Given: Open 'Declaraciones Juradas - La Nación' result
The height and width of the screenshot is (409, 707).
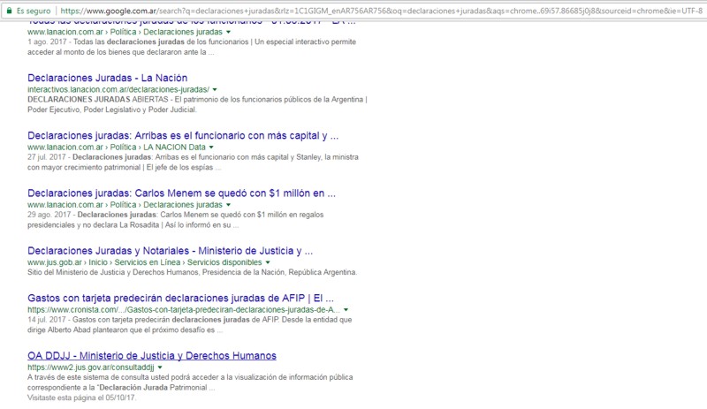Looking at the screenshot, I should pyautogui.click(x=107, y=78).
